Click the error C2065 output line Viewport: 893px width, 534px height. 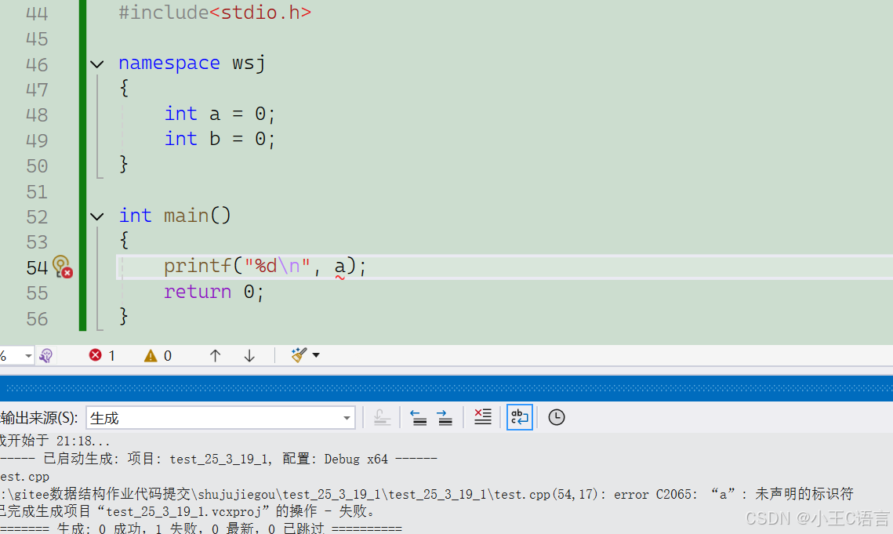(427, 494)
